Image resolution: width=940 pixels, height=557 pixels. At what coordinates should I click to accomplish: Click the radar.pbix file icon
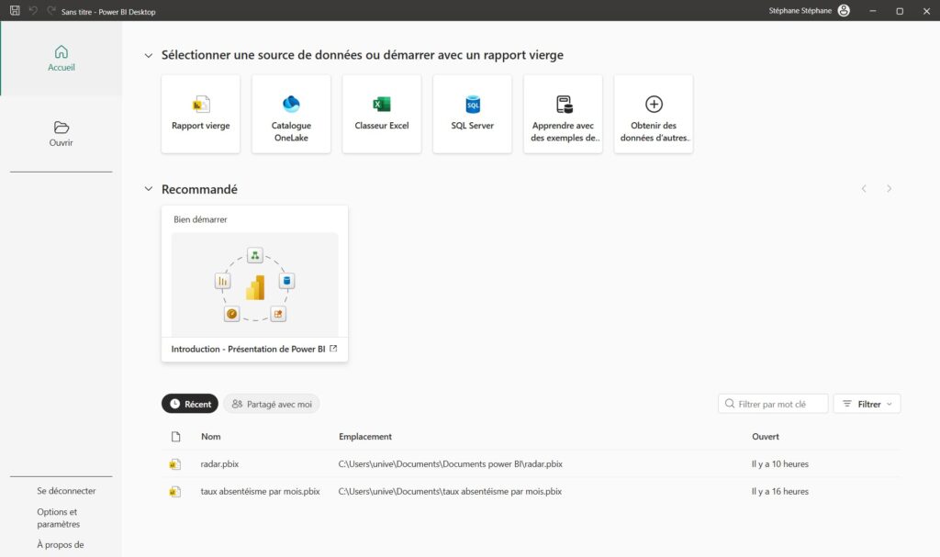174,464
